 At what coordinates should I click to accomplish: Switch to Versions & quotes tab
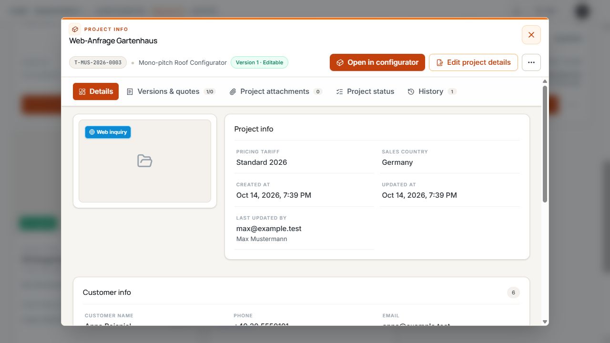coord(171,91)
